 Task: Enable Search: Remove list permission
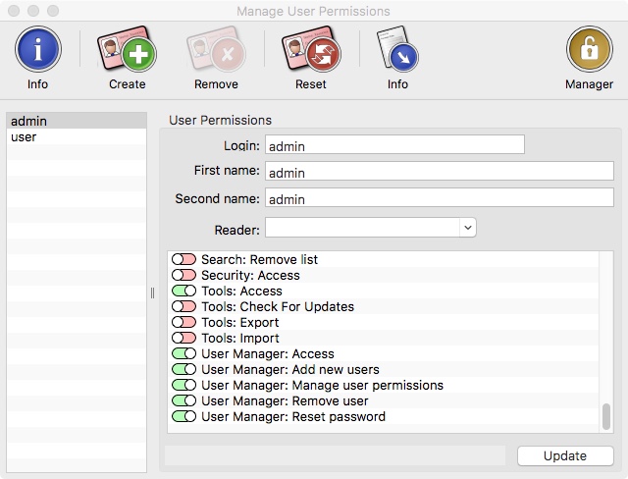click(183, 259)
